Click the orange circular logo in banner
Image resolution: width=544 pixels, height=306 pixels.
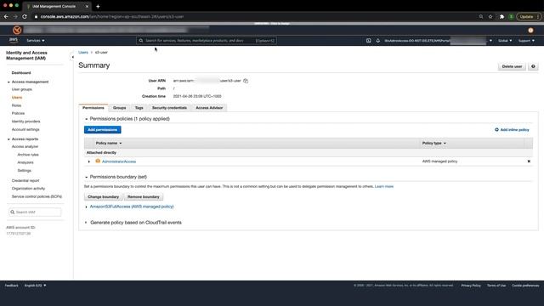(x=17, y=31)
